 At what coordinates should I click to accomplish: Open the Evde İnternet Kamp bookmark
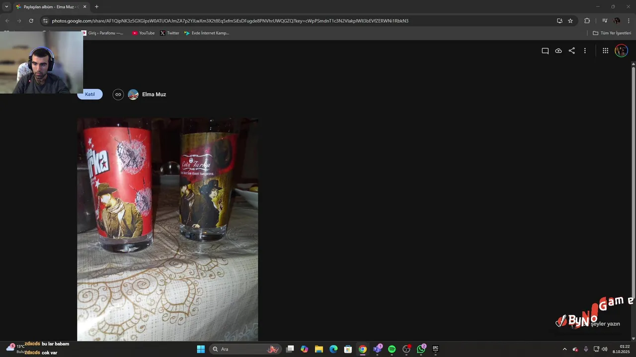tap(207, 33)
